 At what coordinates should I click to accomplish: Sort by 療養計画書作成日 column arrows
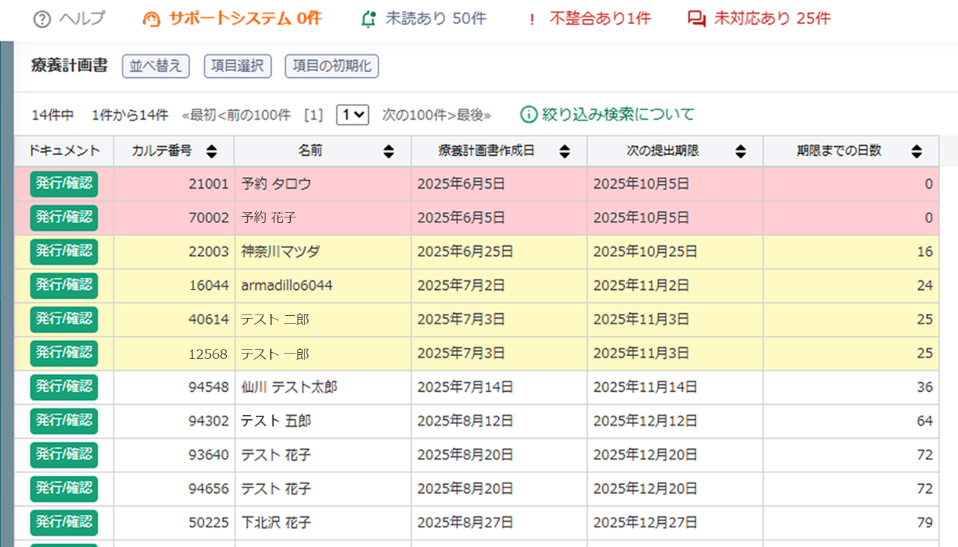coord(565,152)
